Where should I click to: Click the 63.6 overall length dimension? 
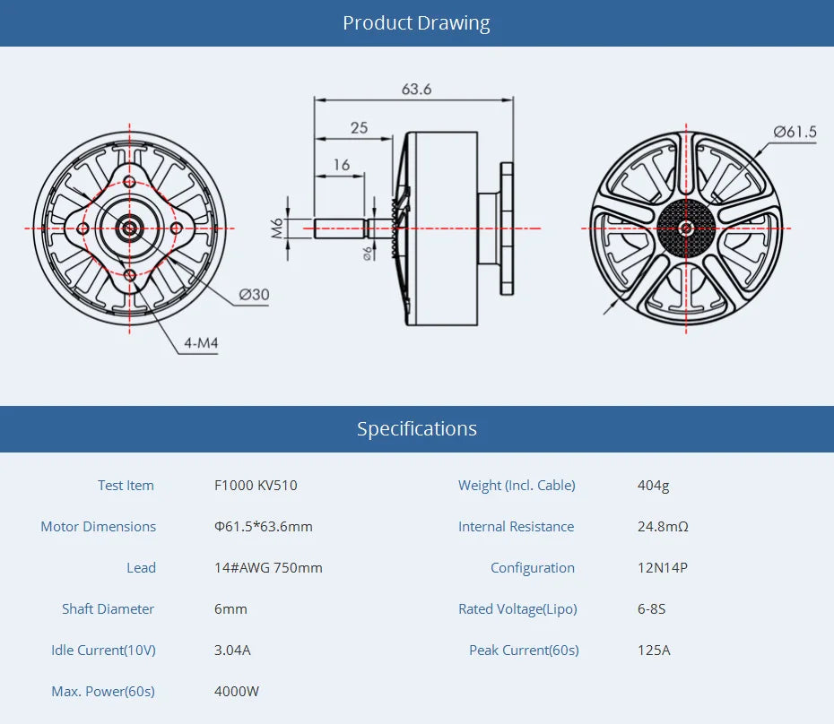(x=416, y=90)
